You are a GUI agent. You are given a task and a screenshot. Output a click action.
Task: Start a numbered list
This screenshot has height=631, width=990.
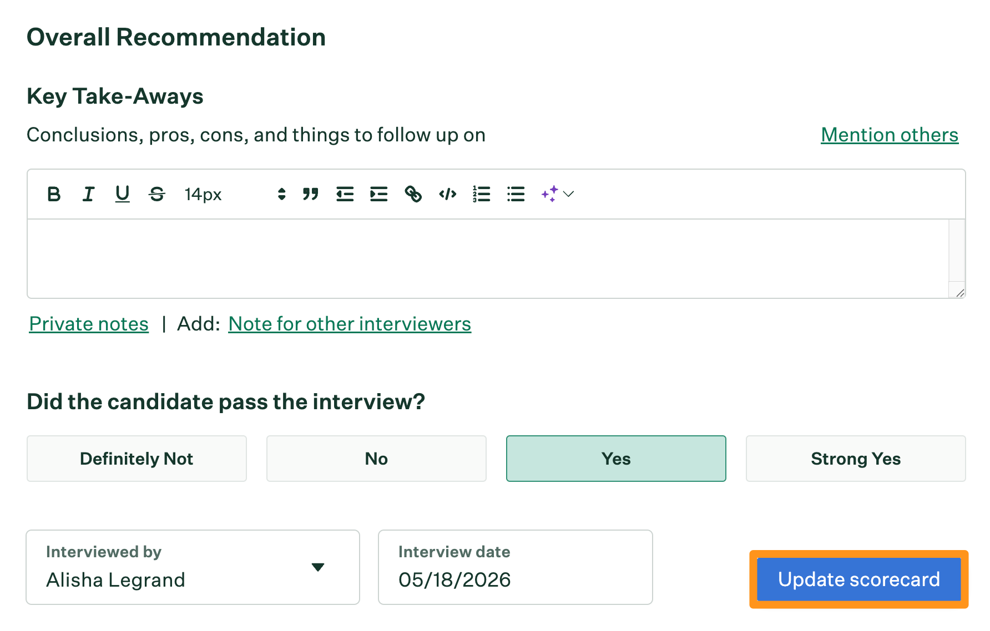tap(482, 194)
